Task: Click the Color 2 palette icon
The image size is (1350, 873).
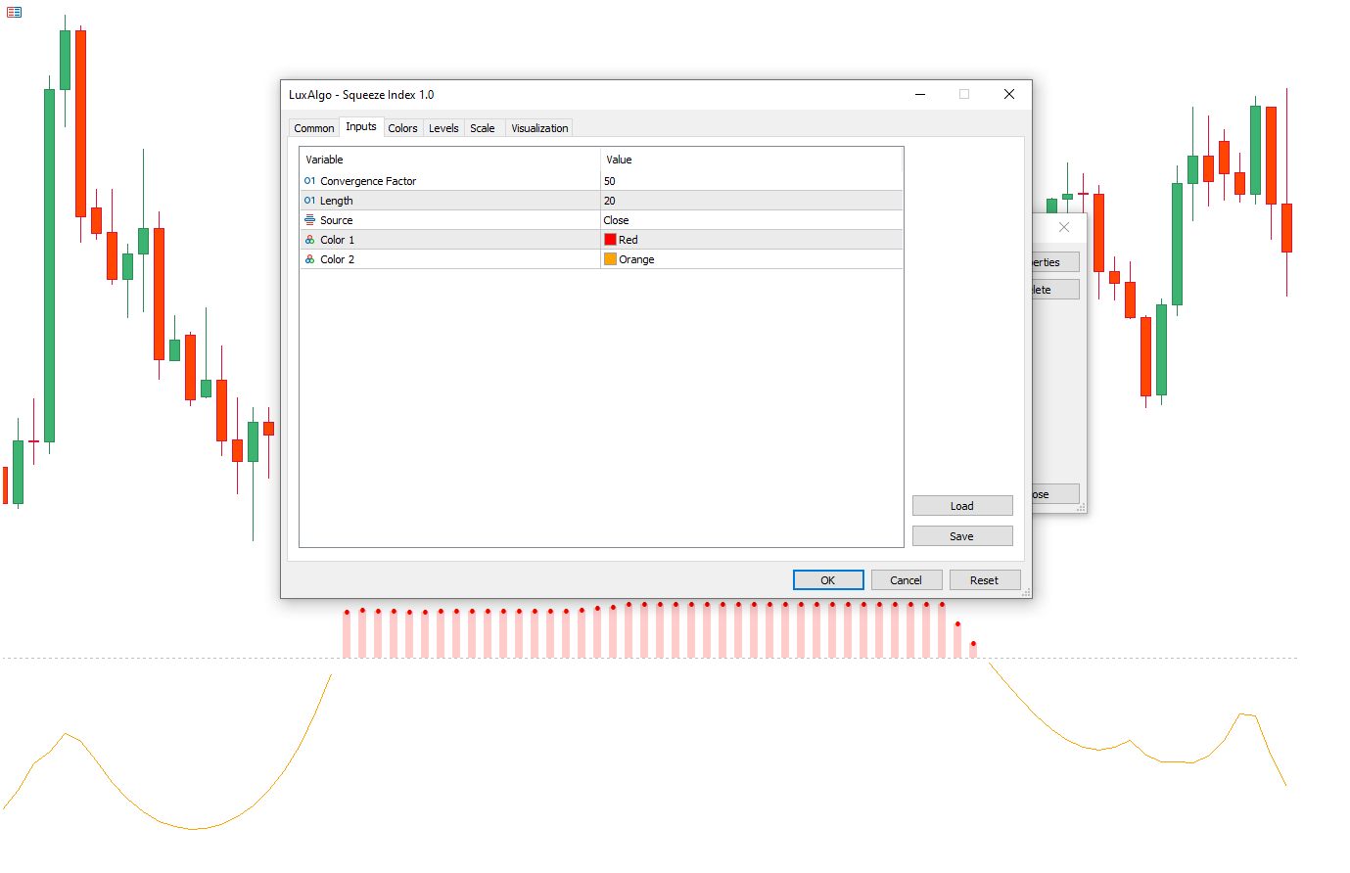Action: click(309, 259)
